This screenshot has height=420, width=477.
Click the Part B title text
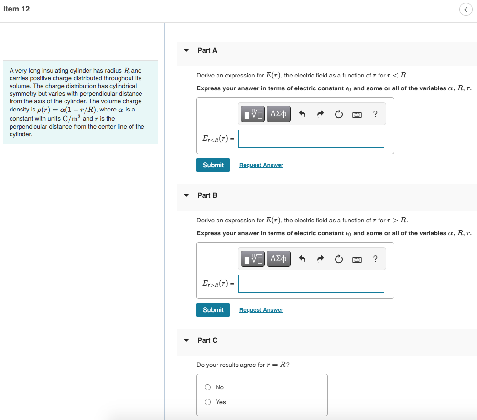pyautogui.click(x=207, y=195)
